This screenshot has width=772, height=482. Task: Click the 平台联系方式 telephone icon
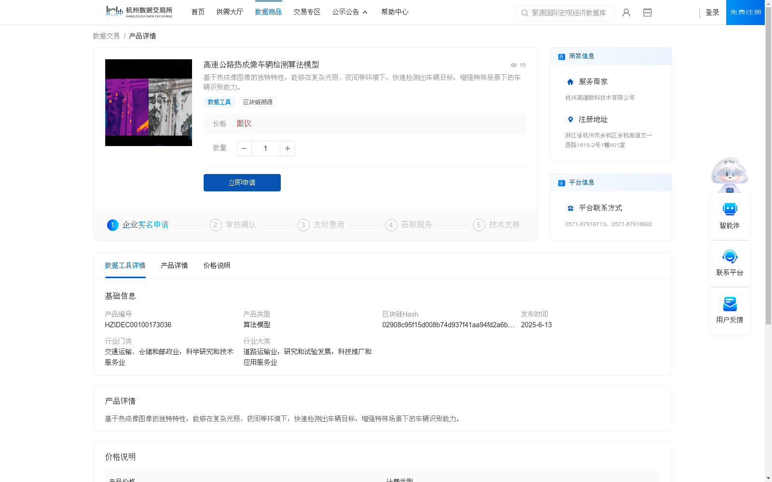pos(570,208)
